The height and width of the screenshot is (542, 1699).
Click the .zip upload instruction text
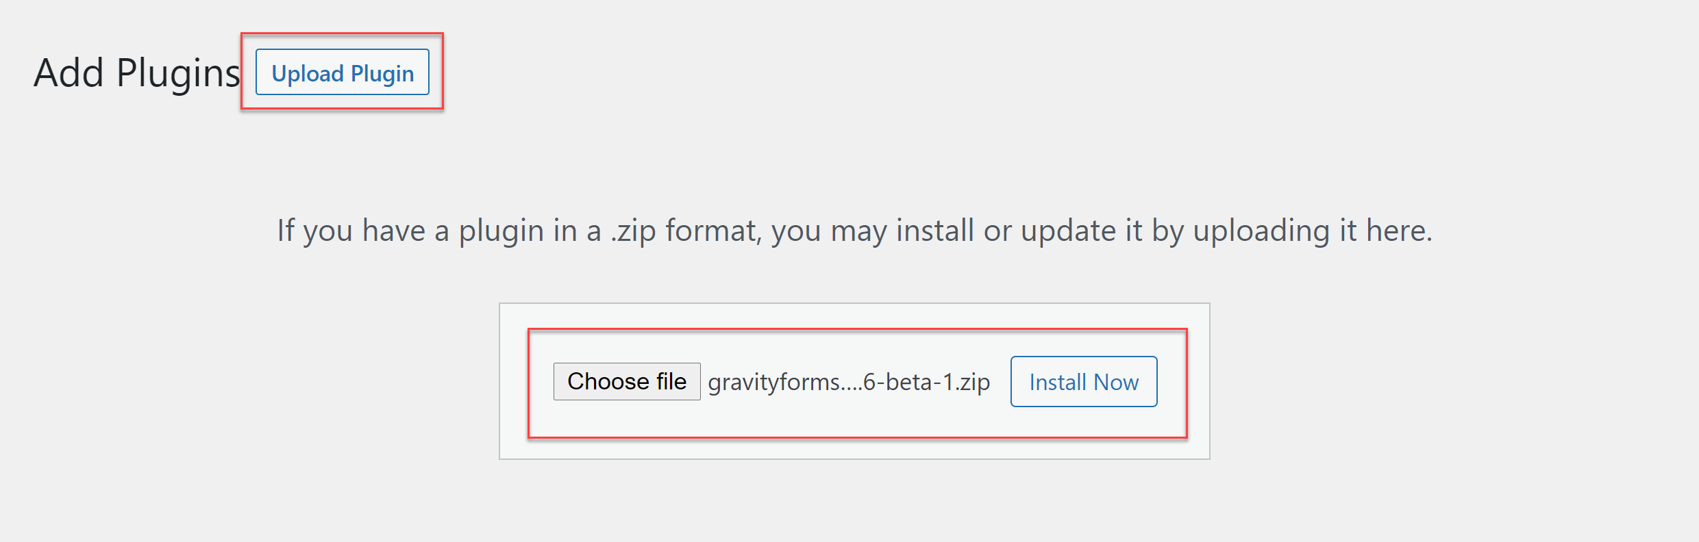point(853,230)
